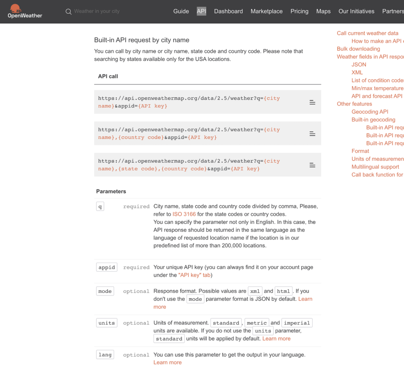Click the menu icon in the city and country code call block

(312, 134)
